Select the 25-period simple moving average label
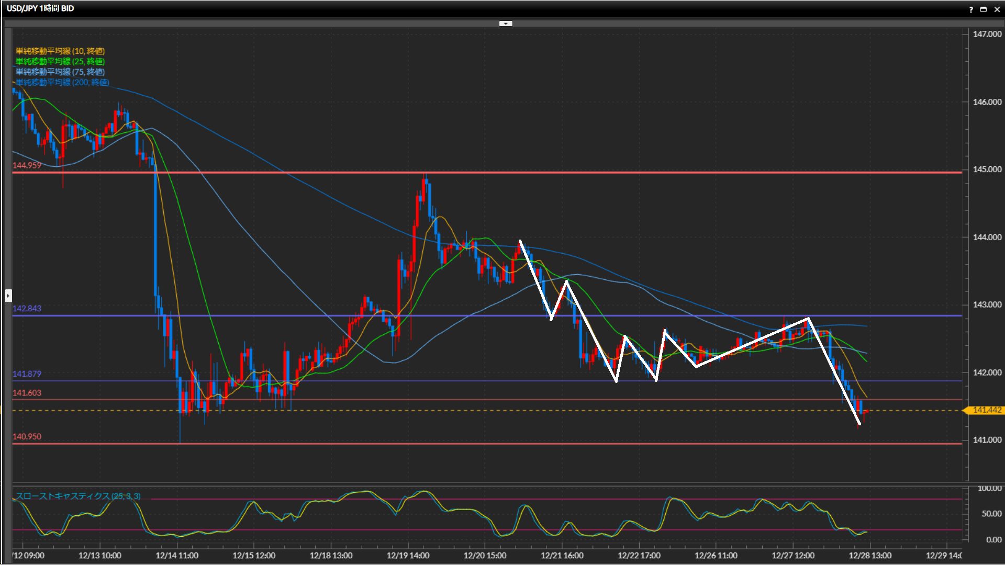Viewport: 1005px width, 565px height. click(60, 61)
